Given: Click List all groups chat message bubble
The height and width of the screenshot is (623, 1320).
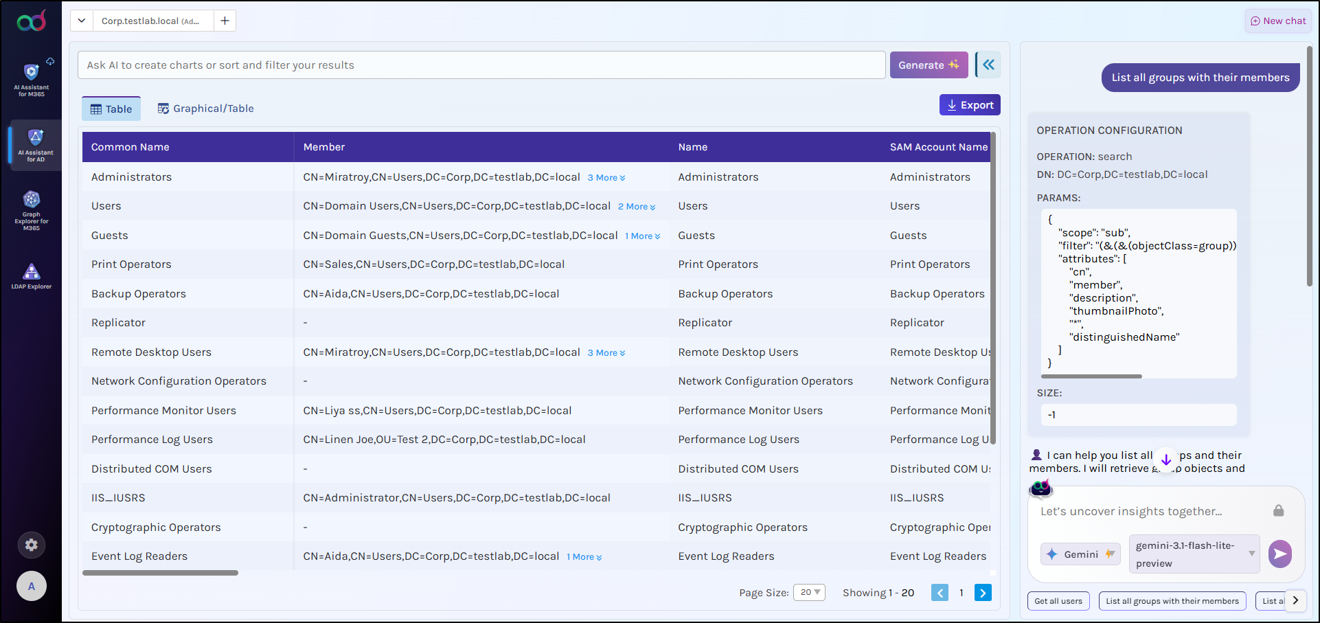Looking at the screenshot, I should [x=1200, y=78].
